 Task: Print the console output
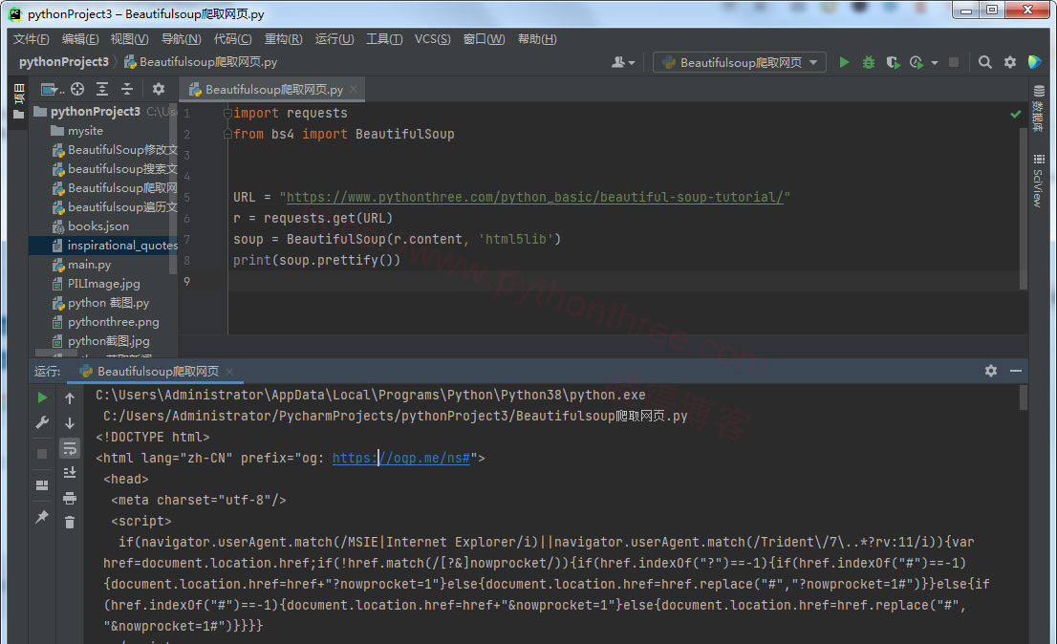70,498
